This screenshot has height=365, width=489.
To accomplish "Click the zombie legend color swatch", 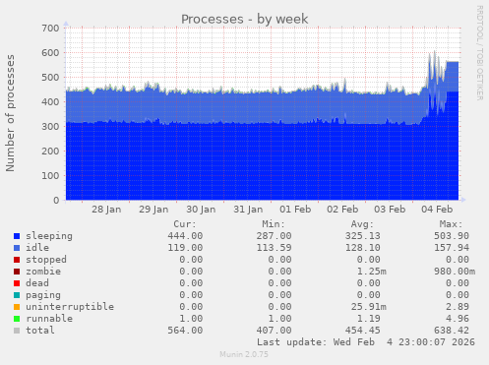I will (17, 272).
